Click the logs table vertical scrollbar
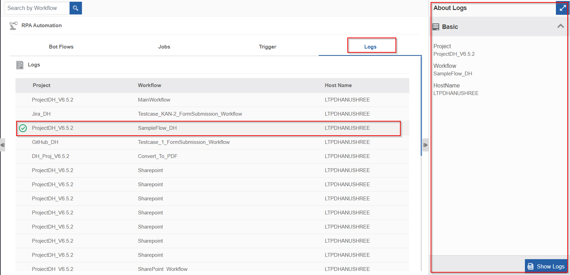570x275 pixels. 421,106
